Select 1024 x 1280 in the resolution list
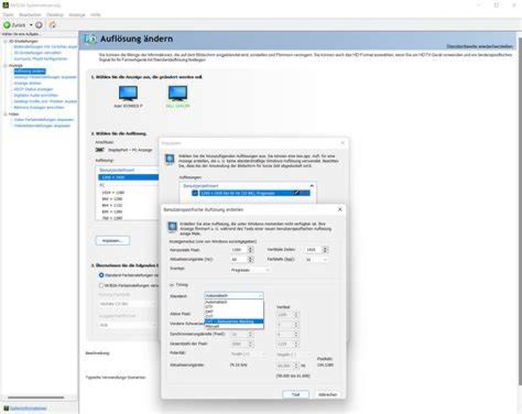Screen dimensions: 522x414 click(x=113, y=192)
